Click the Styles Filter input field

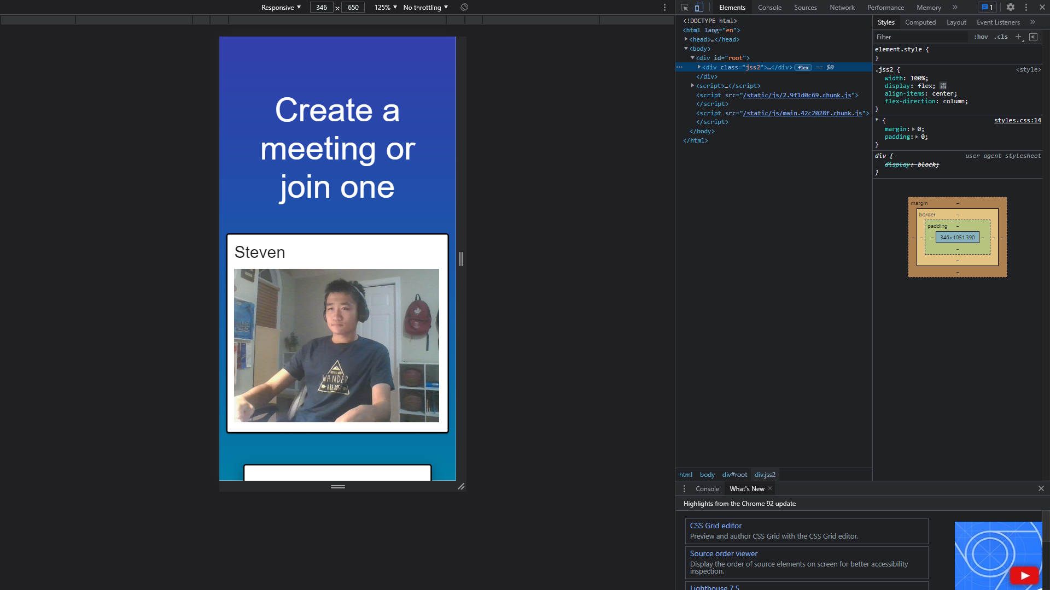tap(920, 37)
